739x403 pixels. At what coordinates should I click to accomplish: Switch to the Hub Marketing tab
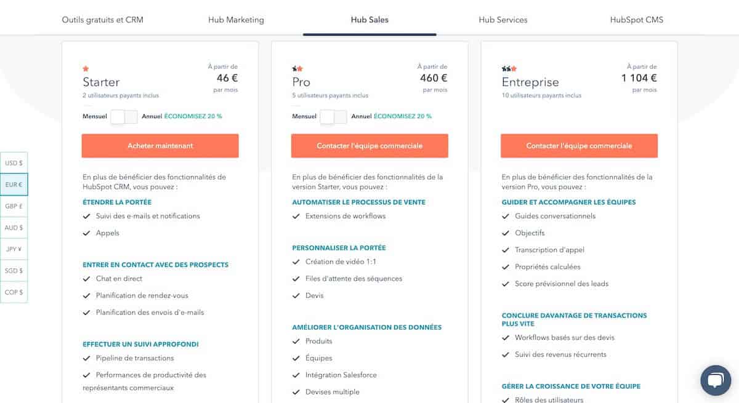click(236, 20)
